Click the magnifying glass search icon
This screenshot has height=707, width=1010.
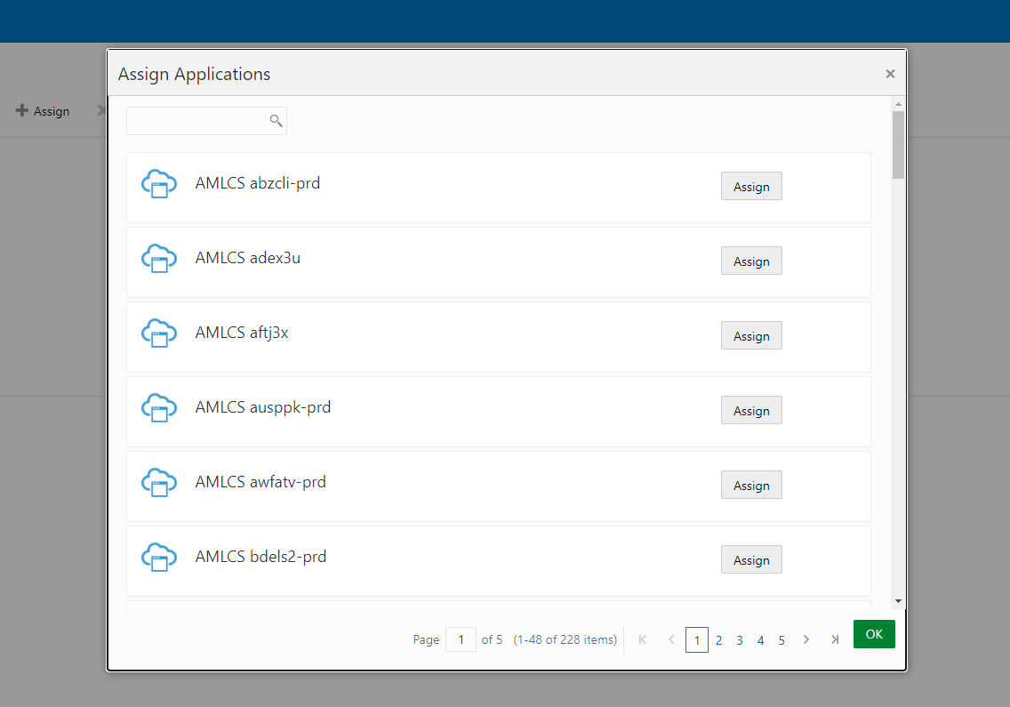coord(276,120)
